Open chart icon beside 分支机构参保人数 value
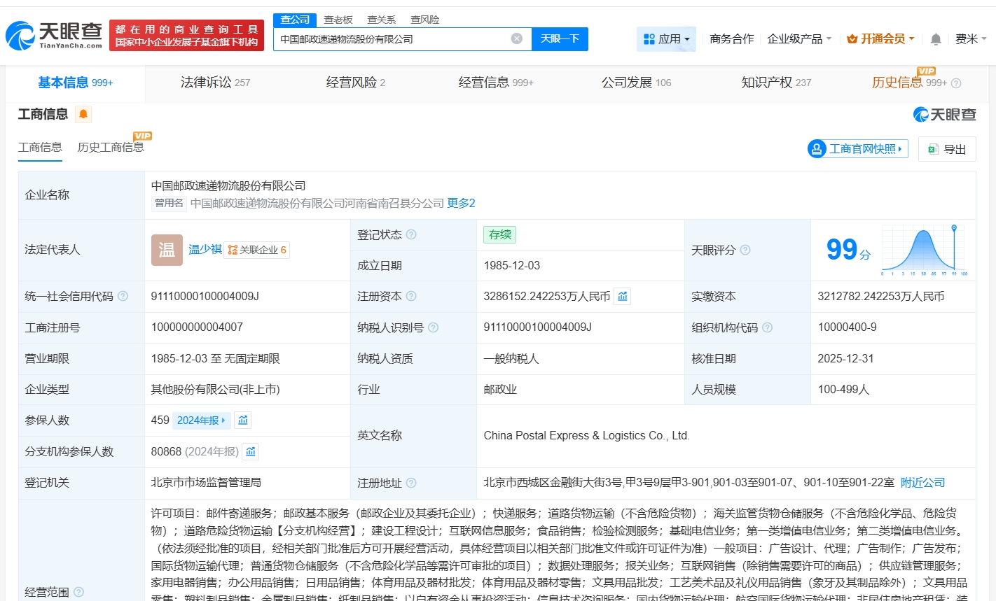Image resolution: width=996 pixels, height=601 pixels. tap(251, 451)
